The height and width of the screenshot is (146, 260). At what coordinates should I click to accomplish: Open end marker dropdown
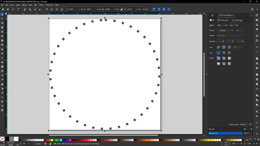pyautogui.click(x=240, y=41)
